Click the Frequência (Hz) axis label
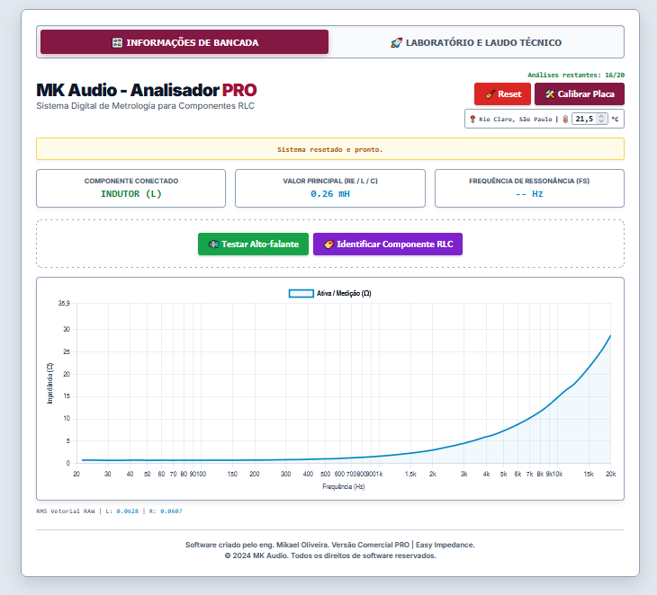 (x=344, y=486)
